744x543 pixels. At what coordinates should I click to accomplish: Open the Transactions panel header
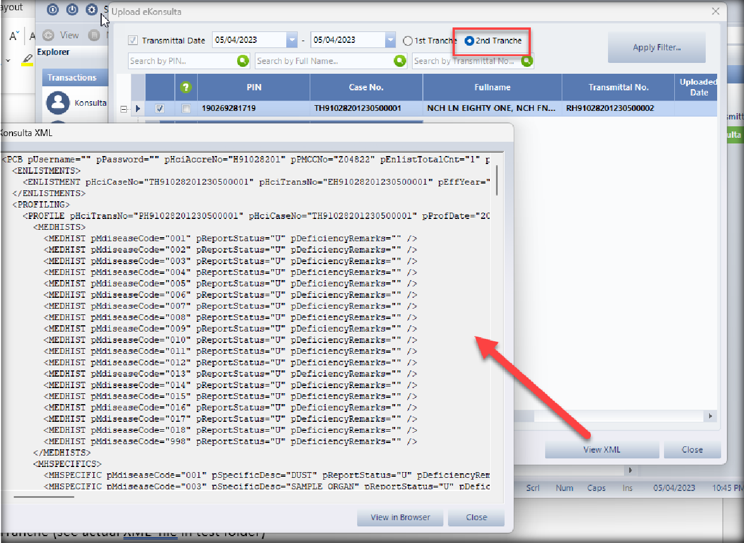72,78
